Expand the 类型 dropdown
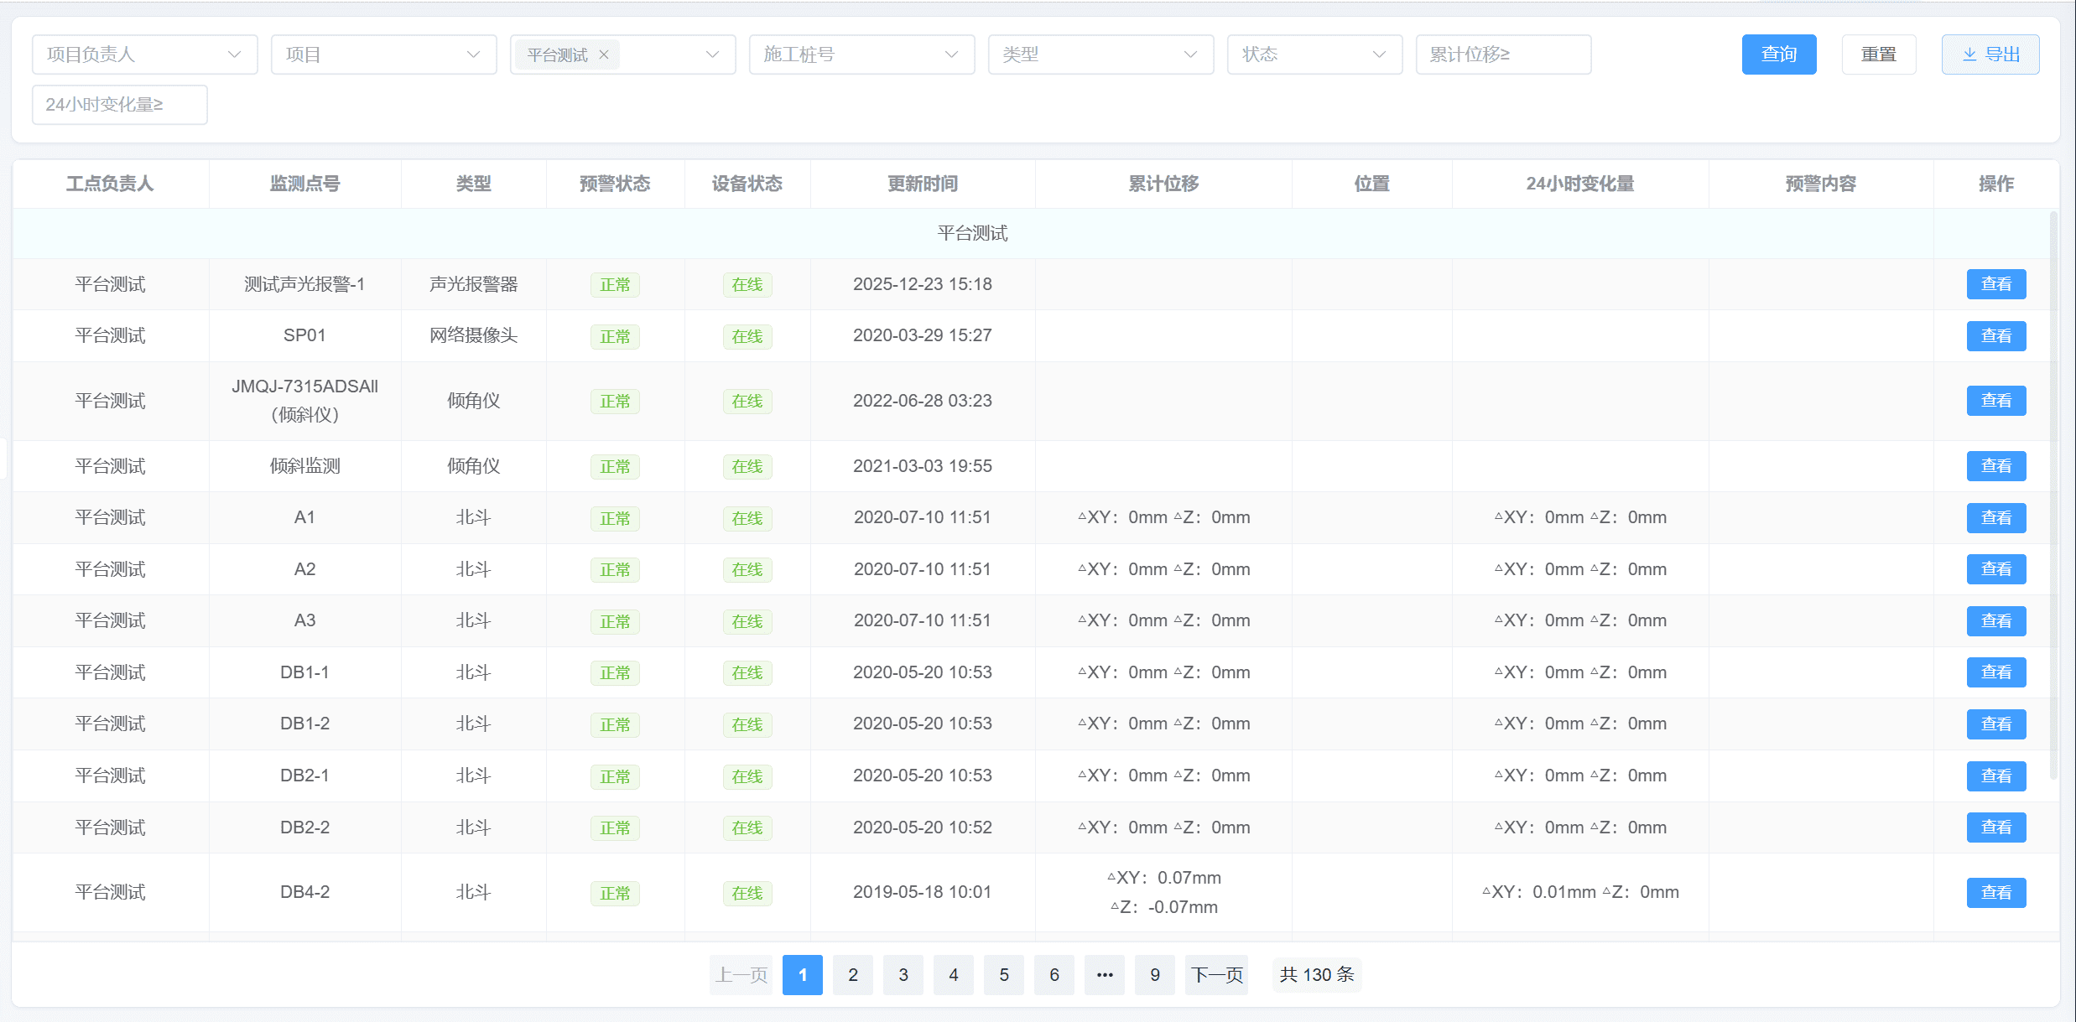 pyautogui.click(x=1101, y=54)
